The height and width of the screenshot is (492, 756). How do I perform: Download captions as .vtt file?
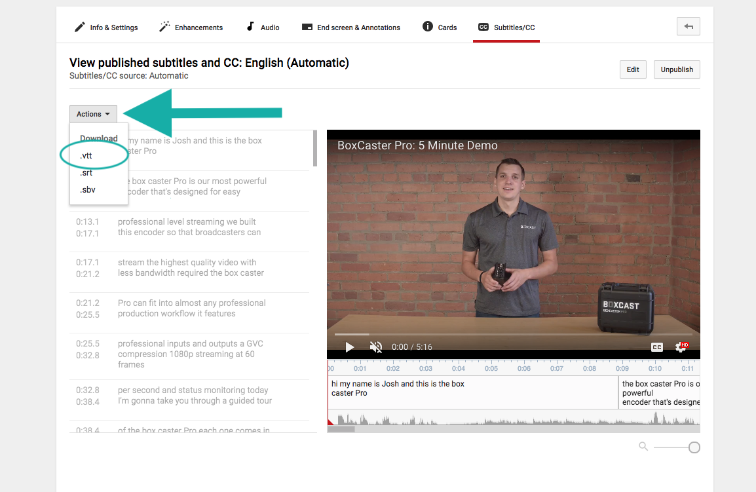86,156
